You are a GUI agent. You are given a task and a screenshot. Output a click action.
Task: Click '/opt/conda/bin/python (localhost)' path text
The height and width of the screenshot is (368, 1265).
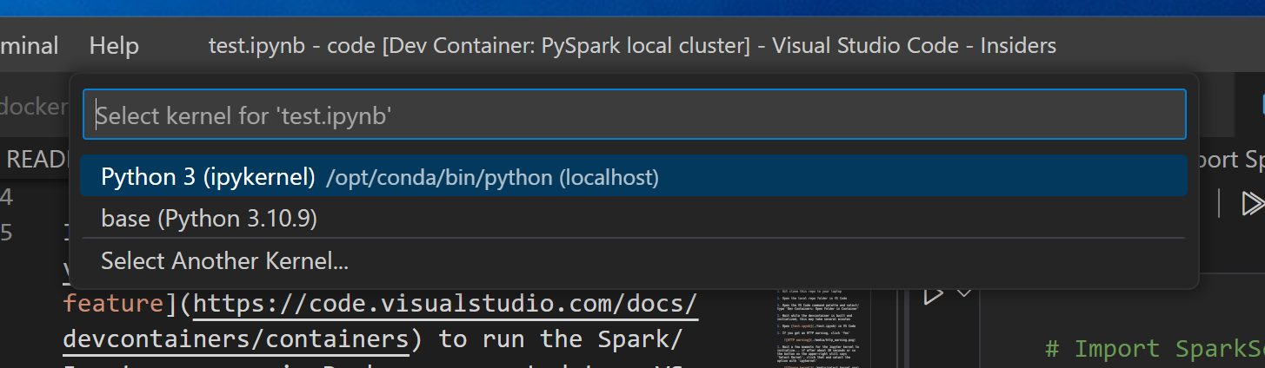click(492, 178)
